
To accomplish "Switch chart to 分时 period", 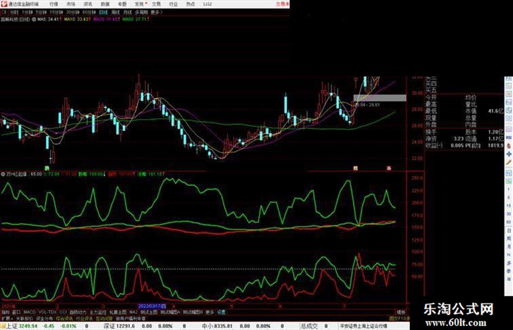I will tap(14, 12).
